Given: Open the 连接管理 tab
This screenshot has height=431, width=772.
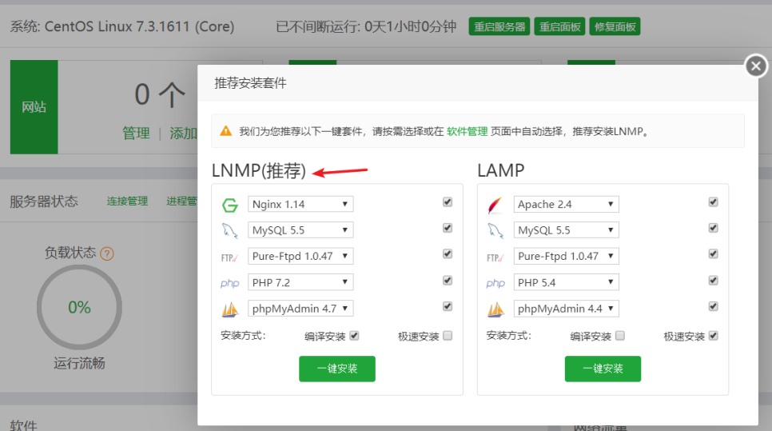Looking at the screenshot, I should pyautogui.click(x=128, y=201).
